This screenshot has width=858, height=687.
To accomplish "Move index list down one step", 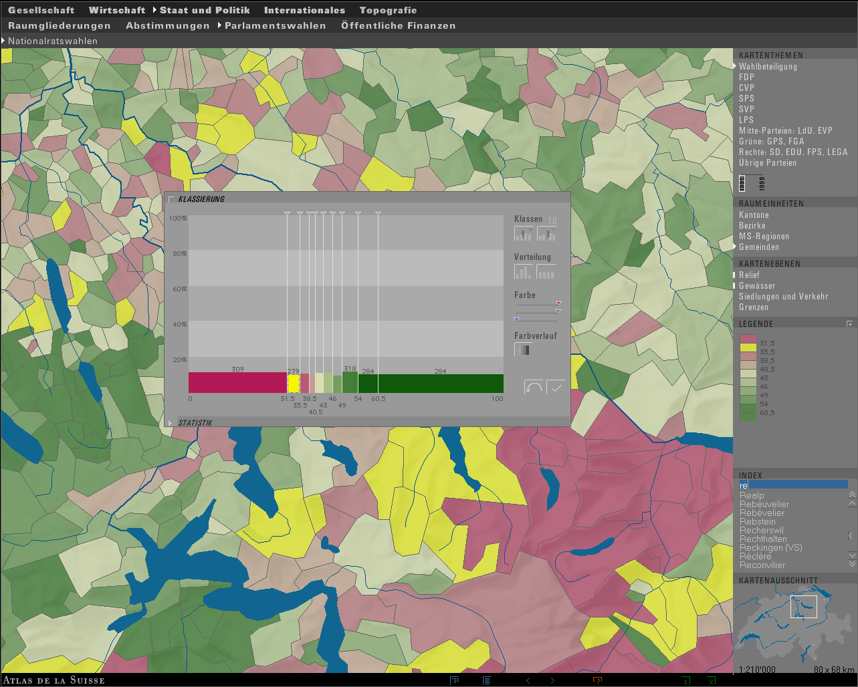I will (x=852, y=555).
